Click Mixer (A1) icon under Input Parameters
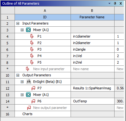126x121 pixels. (28, 30)
